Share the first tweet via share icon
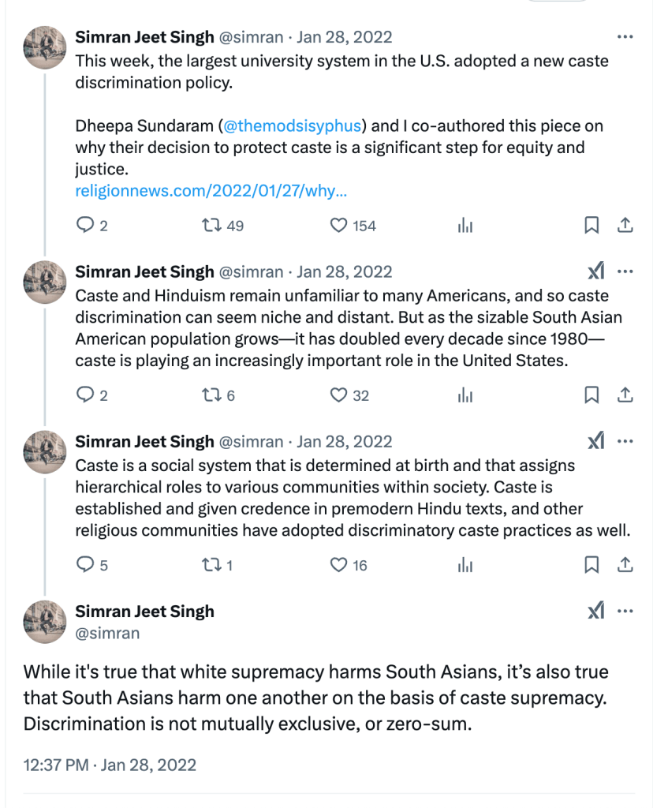Image resolution: width=653 pixels, height=808 pixels. pos(625,226)
